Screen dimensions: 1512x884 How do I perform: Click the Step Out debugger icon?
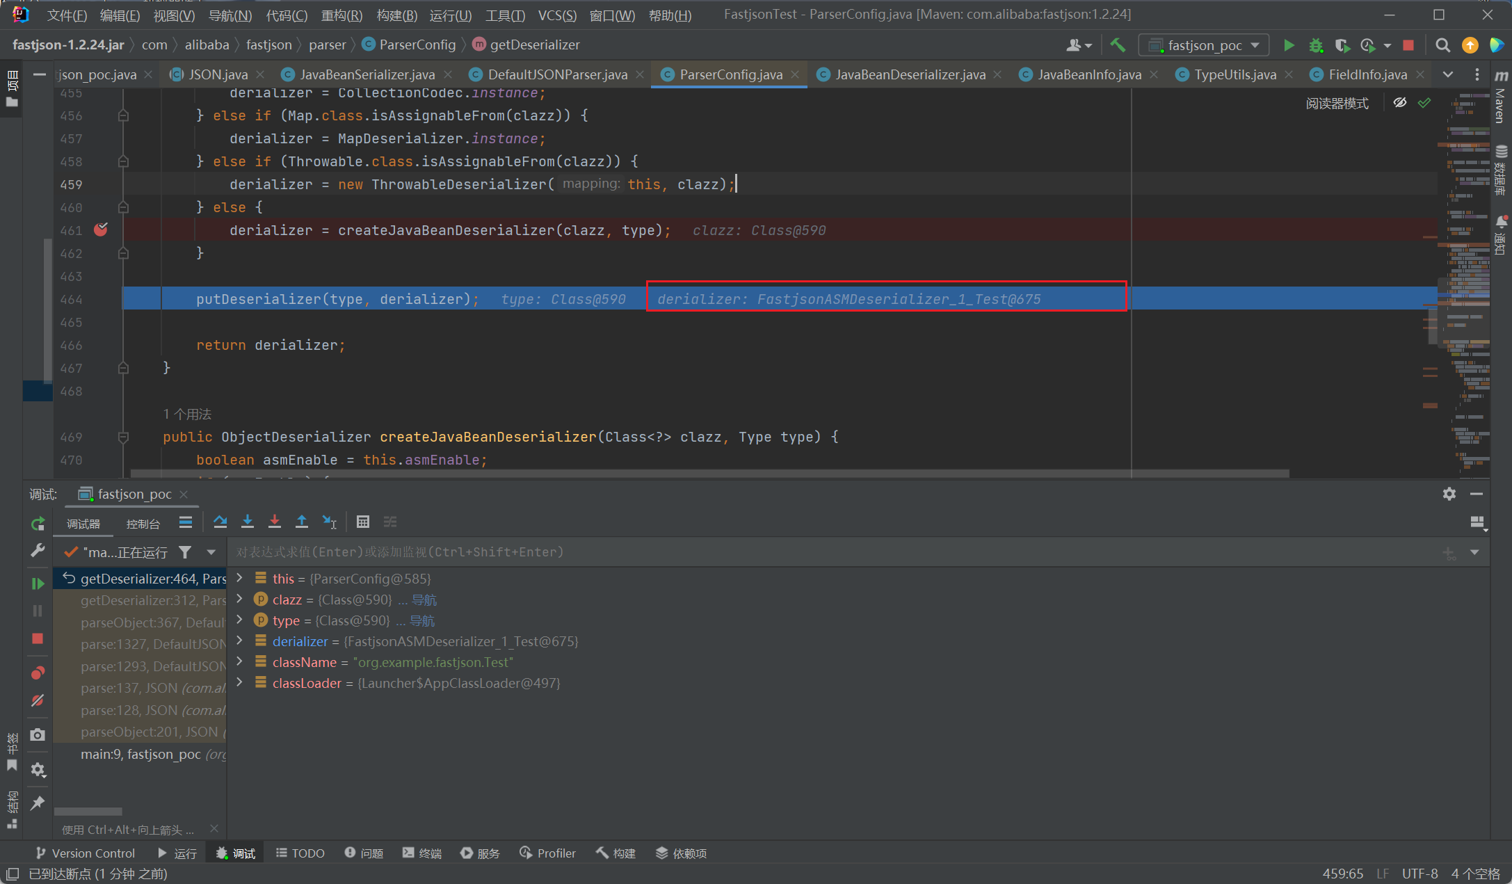(x=302, y=522)
